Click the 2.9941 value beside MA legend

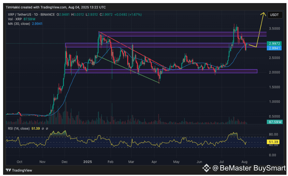[x=37, y=24]
